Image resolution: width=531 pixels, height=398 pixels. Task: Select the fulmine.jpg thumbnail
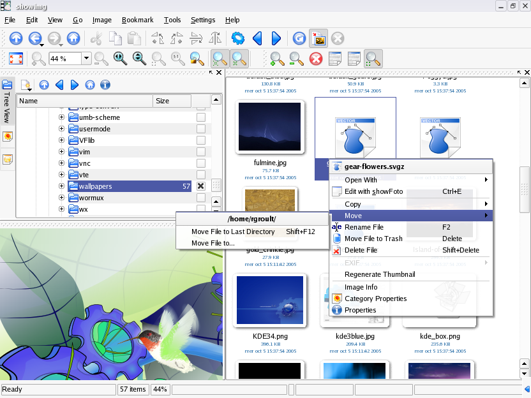click(x=269, y=127)
